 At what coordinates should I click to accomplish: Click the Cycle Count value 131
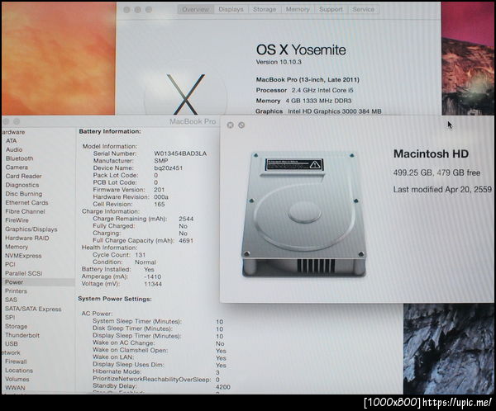[x=141, y=255]
